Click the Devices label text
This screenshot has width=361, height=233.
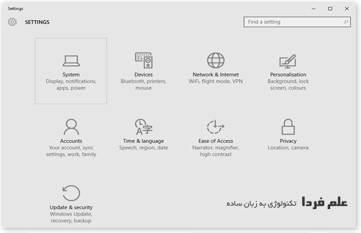143,75
